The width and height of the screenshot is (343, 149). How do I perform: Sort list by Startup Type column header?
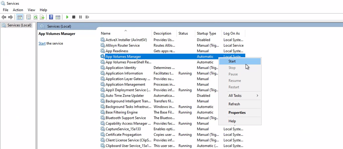coord(207,34)
